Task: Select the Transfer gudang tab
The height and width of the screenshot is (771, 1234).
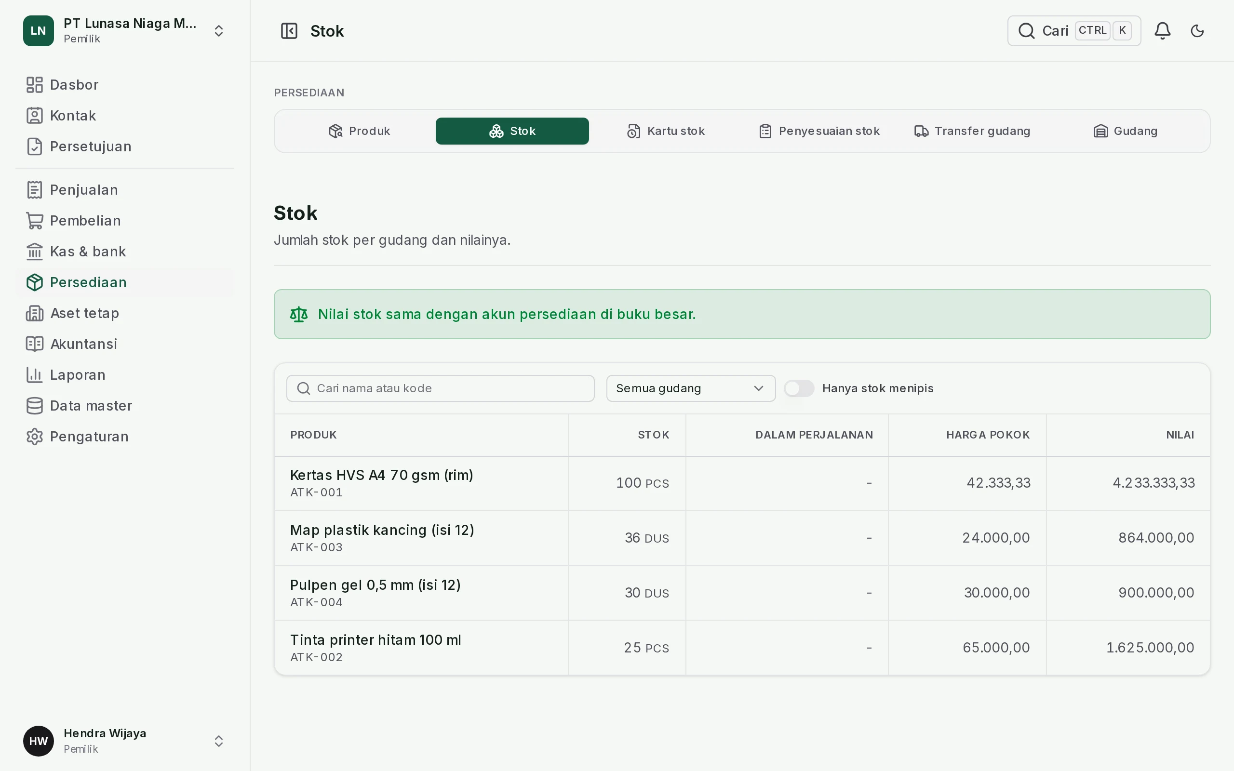Action: click(972, 131)
